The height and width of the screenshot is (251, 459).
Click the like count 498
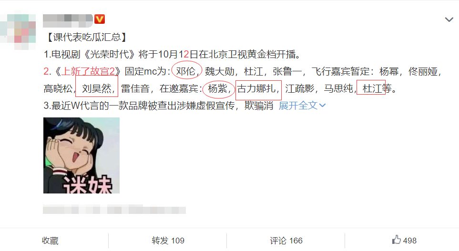tap(409, 241)
